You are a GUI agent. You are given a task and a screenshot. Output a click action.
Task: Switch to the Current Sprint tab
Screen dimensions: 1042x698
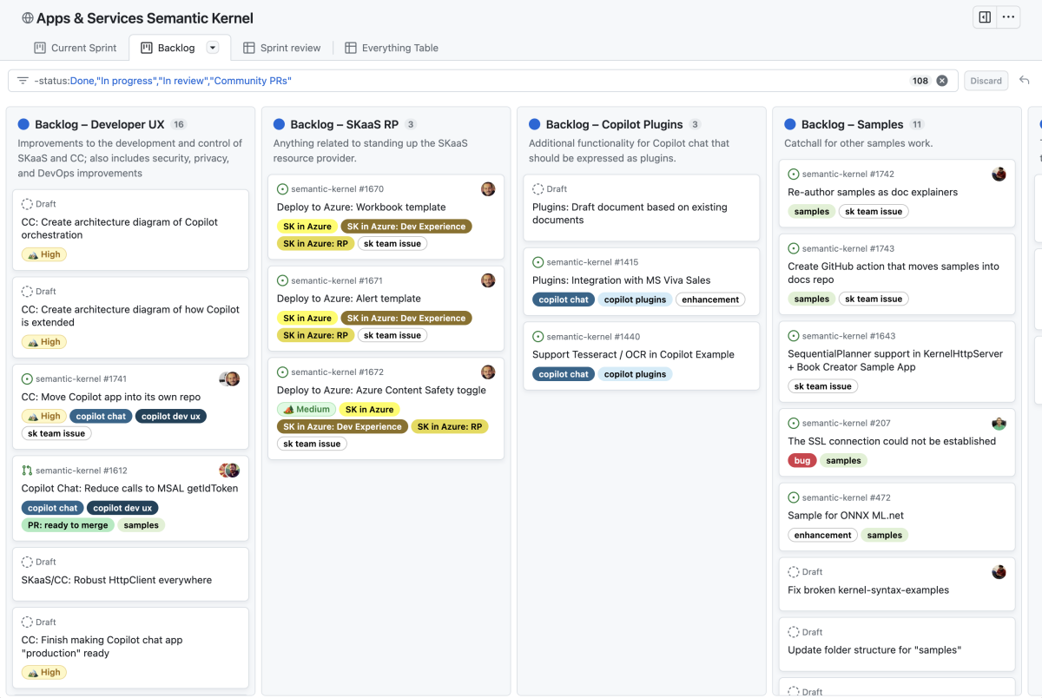[x=76, y=48]
